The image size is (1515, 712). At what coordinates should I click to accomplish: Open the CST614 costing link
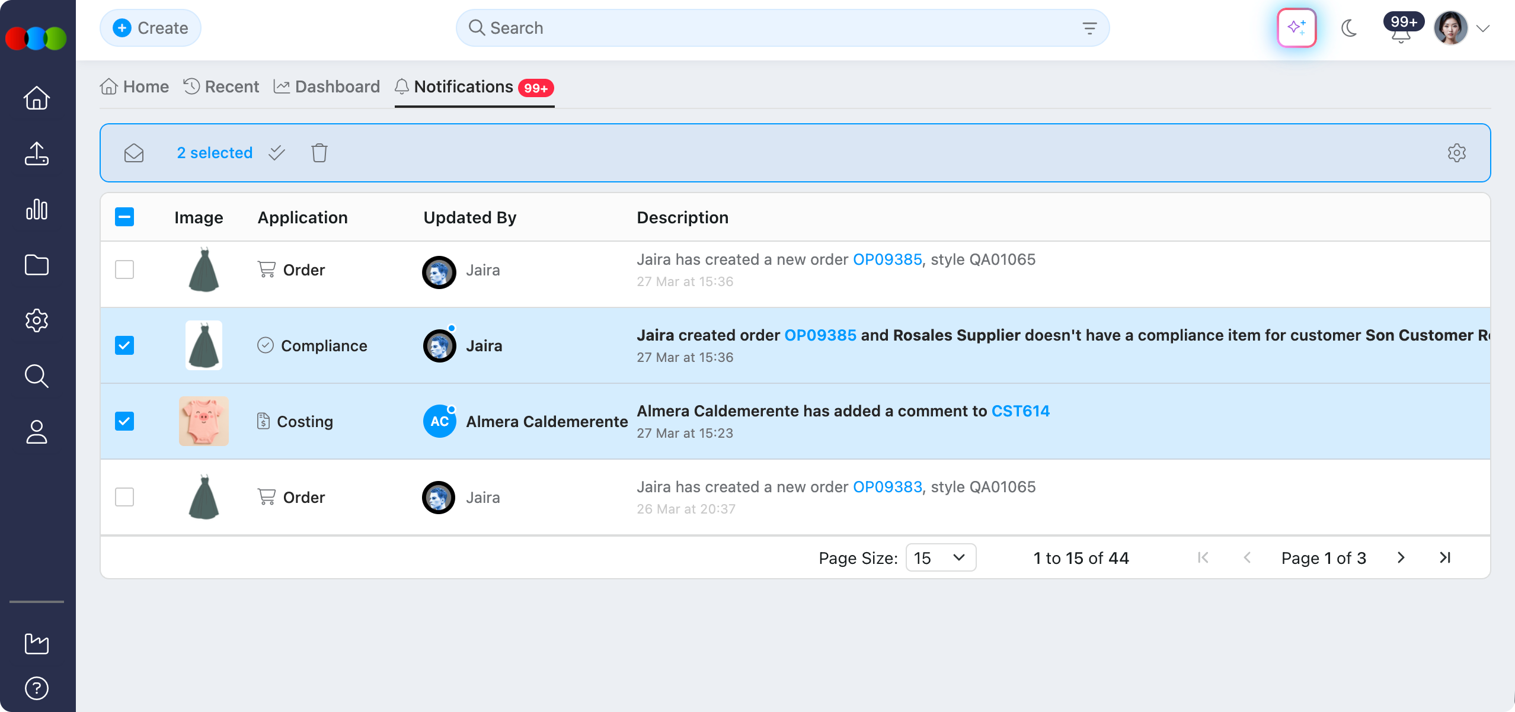click(1020, 411)
